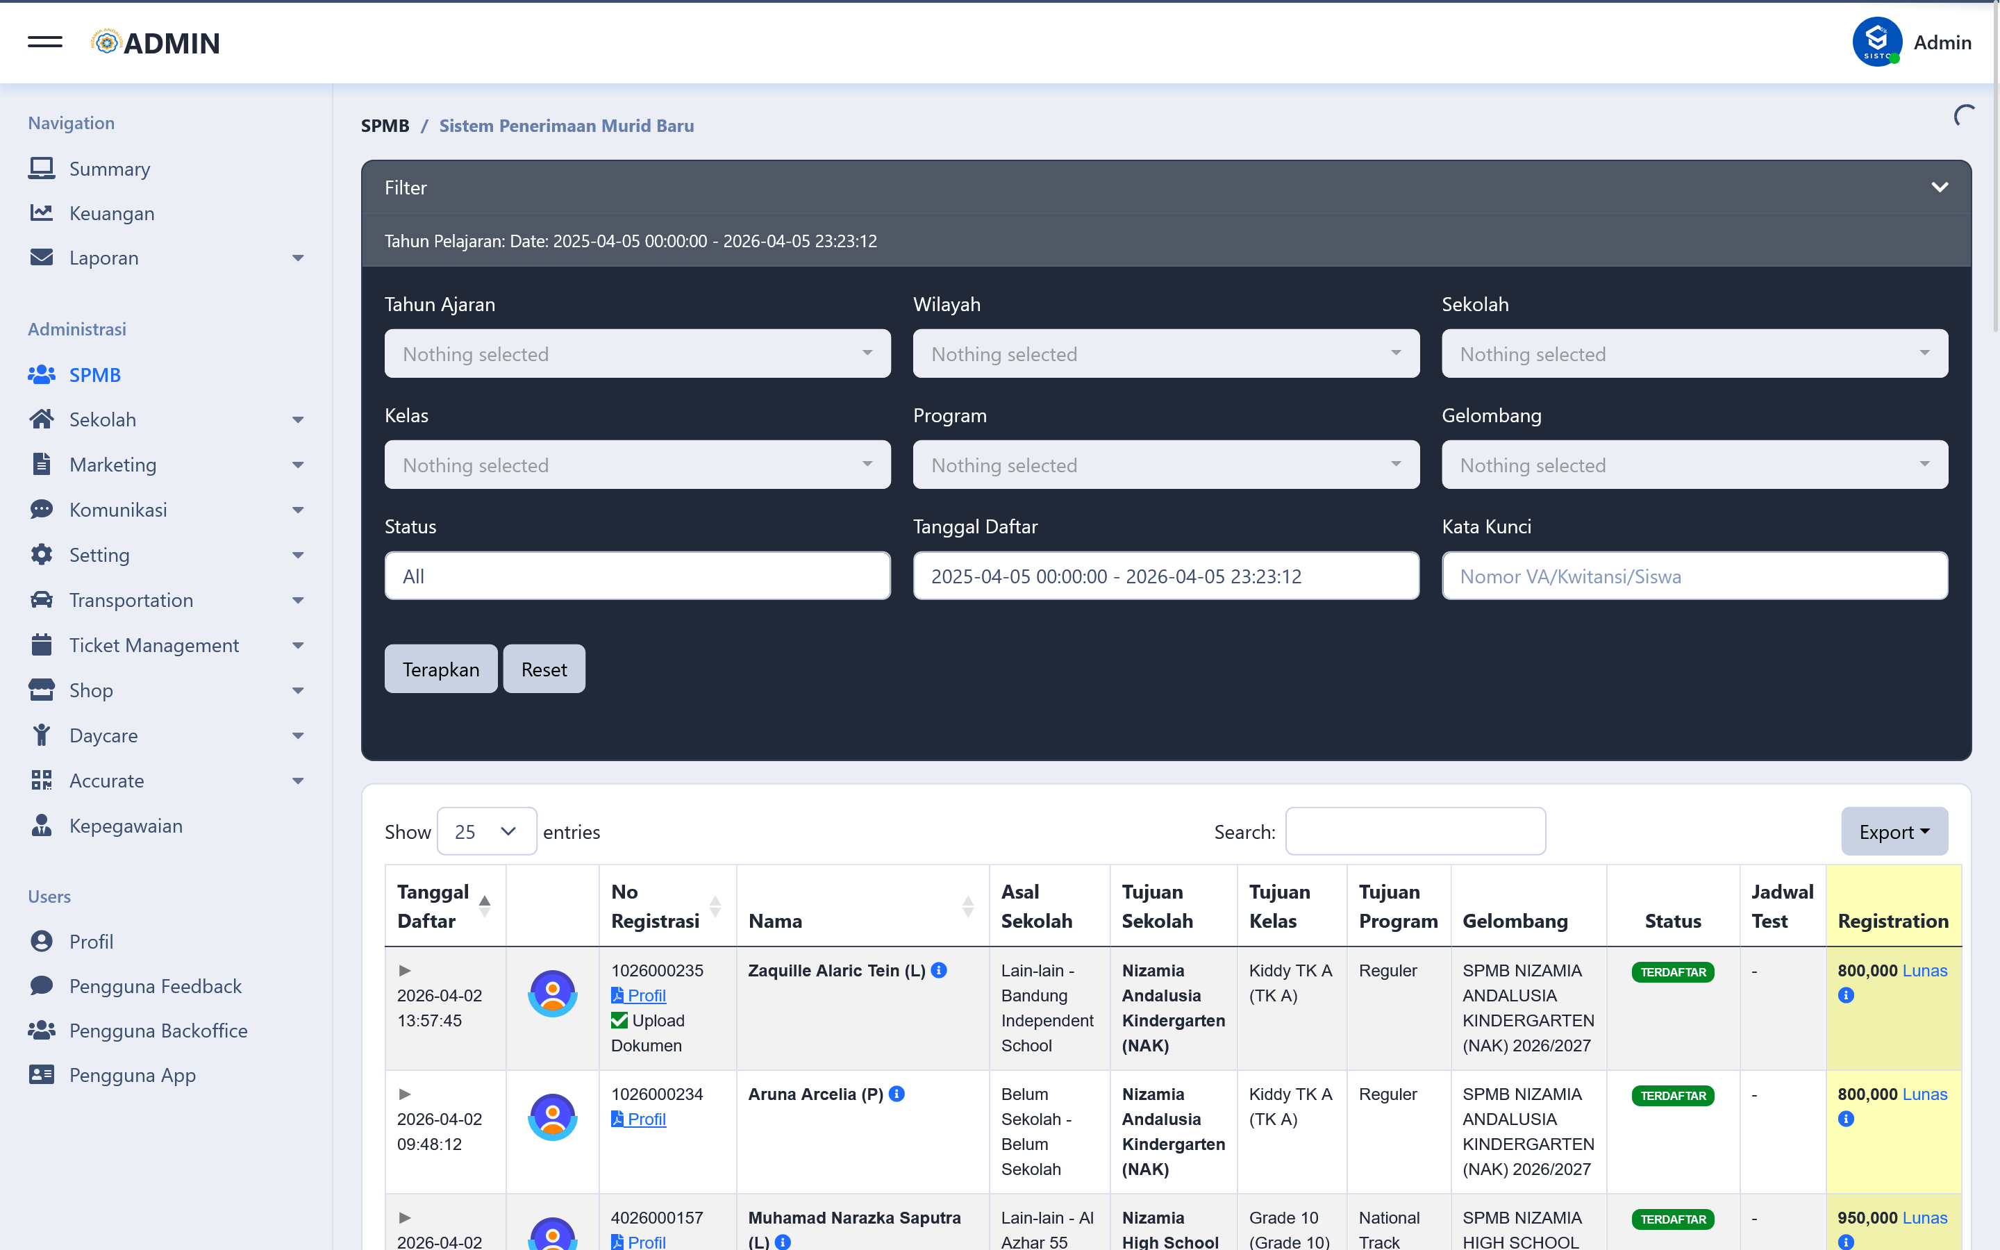Open the Admin user avatar
Viewport: 2000px width, 1250px height.
point(1877,42)
